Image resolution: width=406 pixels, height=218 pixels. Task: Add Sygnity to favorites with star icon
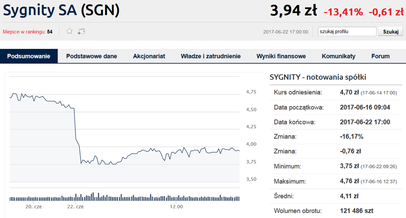tap(69, 31)
